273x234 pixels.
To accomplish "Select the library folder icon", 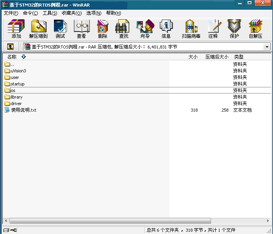I will click(7, 97).
